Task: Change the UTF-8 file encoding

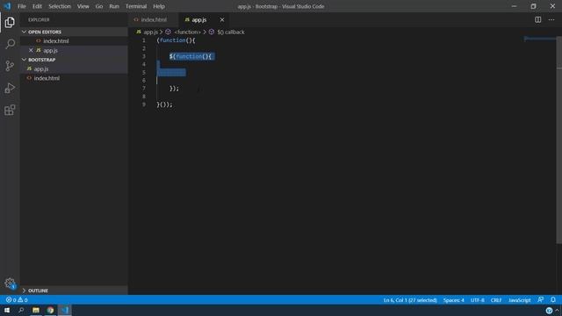Action: (478, 300)
